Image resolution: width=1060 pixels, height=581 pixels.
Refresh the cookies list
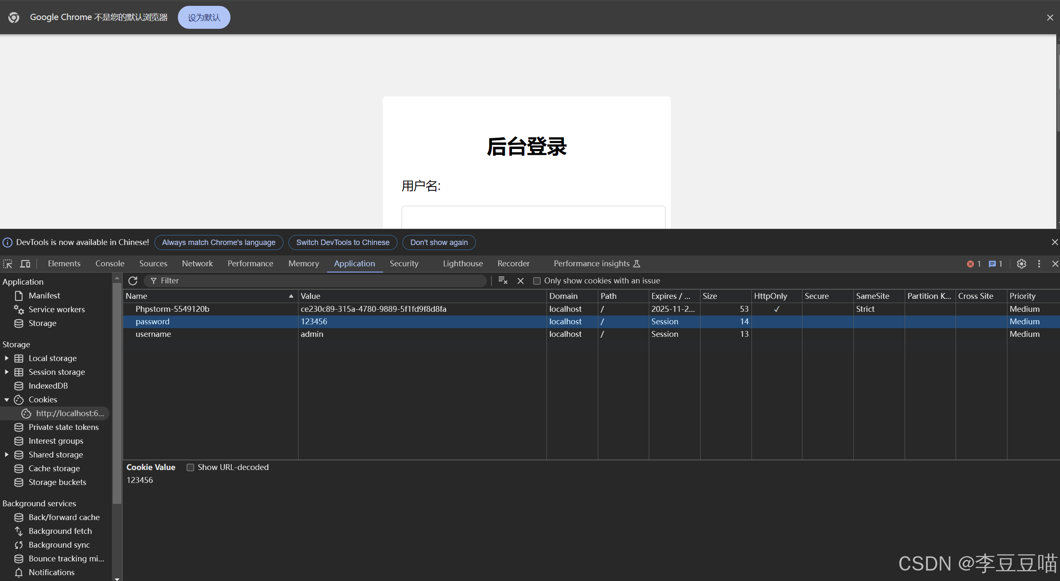click(133, 280)
